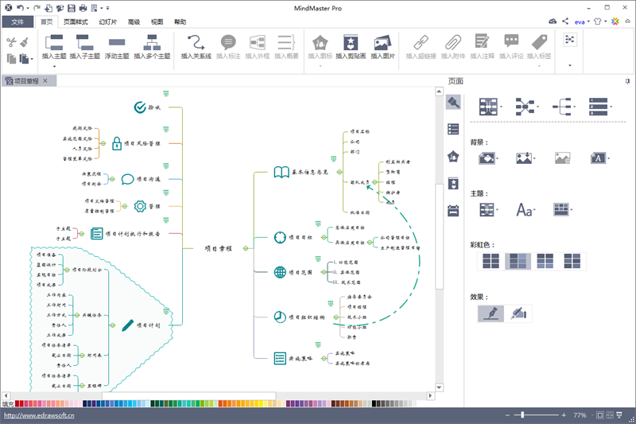The image size is (636, 424).
Task: Click Insert Callout (插入标注) icon
Action: click(228, 42)
